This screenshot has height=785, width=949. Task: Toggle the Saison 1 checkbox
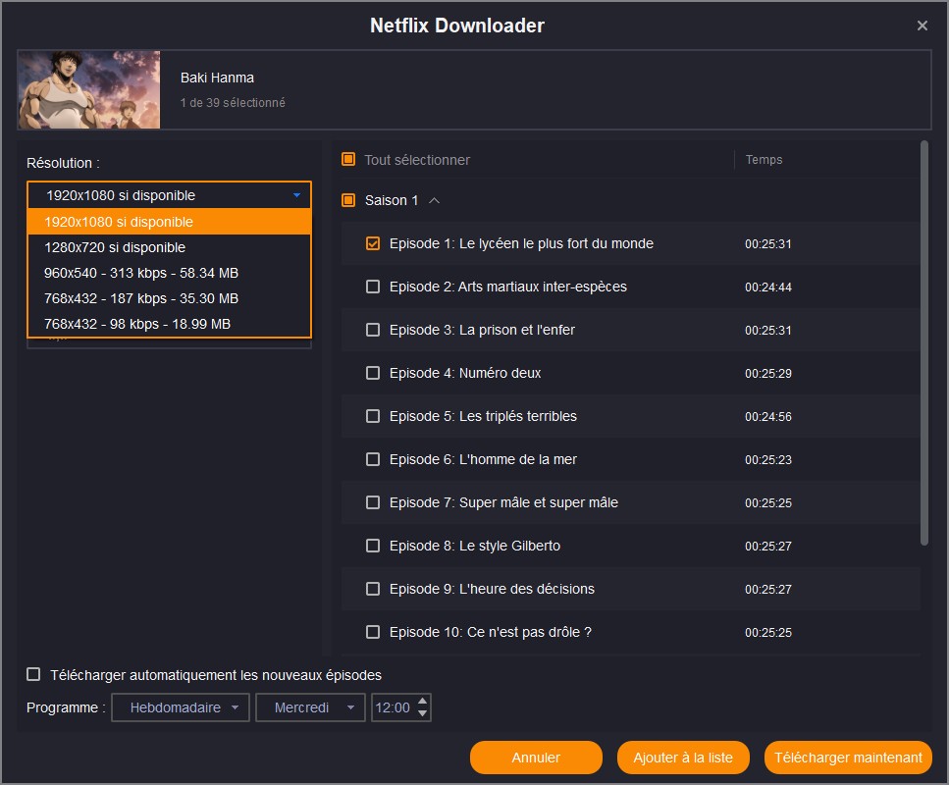point(348,200)
